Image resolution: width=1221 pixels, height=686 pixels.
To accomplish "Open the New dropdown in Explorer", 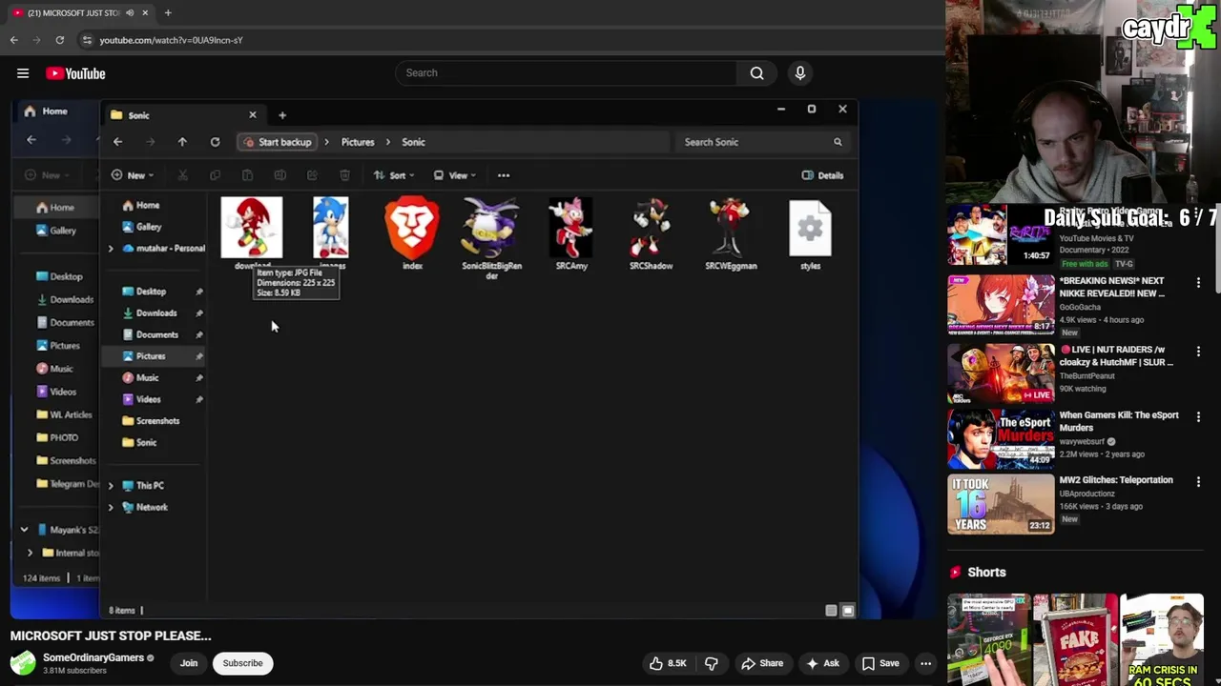I will pyautogui.click(x=133, y=175).
